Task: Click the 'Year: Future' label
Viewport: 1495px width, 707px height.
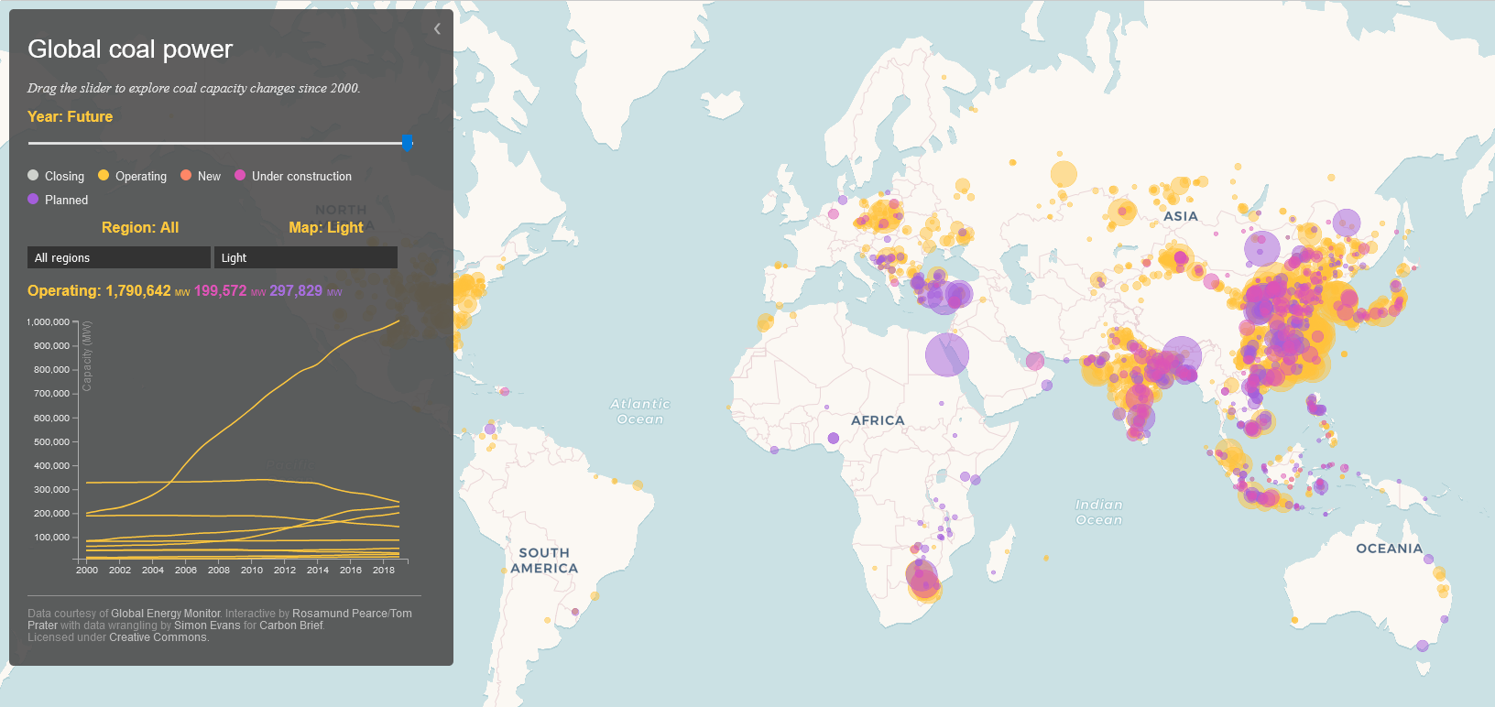Action: click(x=71, y=116)
